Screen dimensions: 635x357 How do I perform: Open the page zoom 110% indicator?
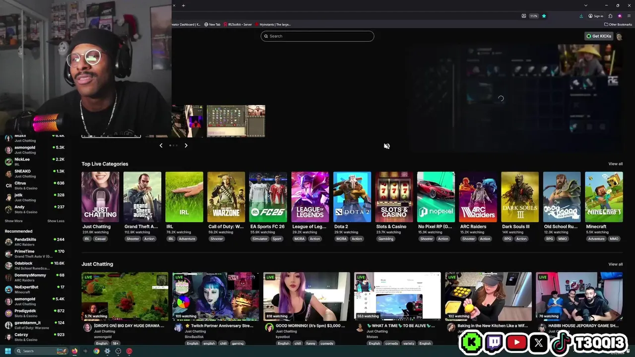pyautogui.click(x=534, y=16)
